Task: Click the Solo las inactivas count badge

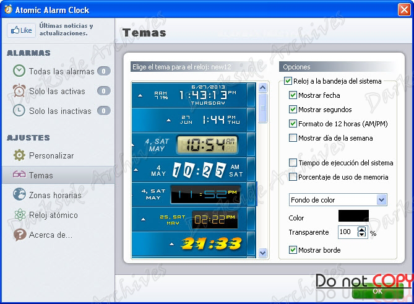Action: (x=104, y=111)
